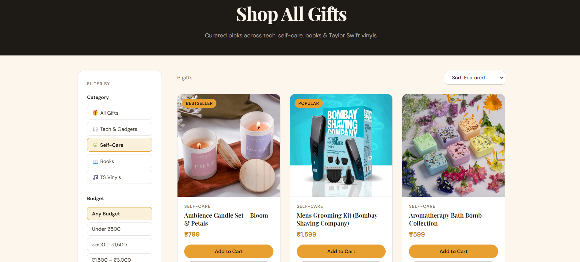
Task: Click the headphones icon for Tech & Gadgets
Action: pyautogui.click(x=95, y=129)
